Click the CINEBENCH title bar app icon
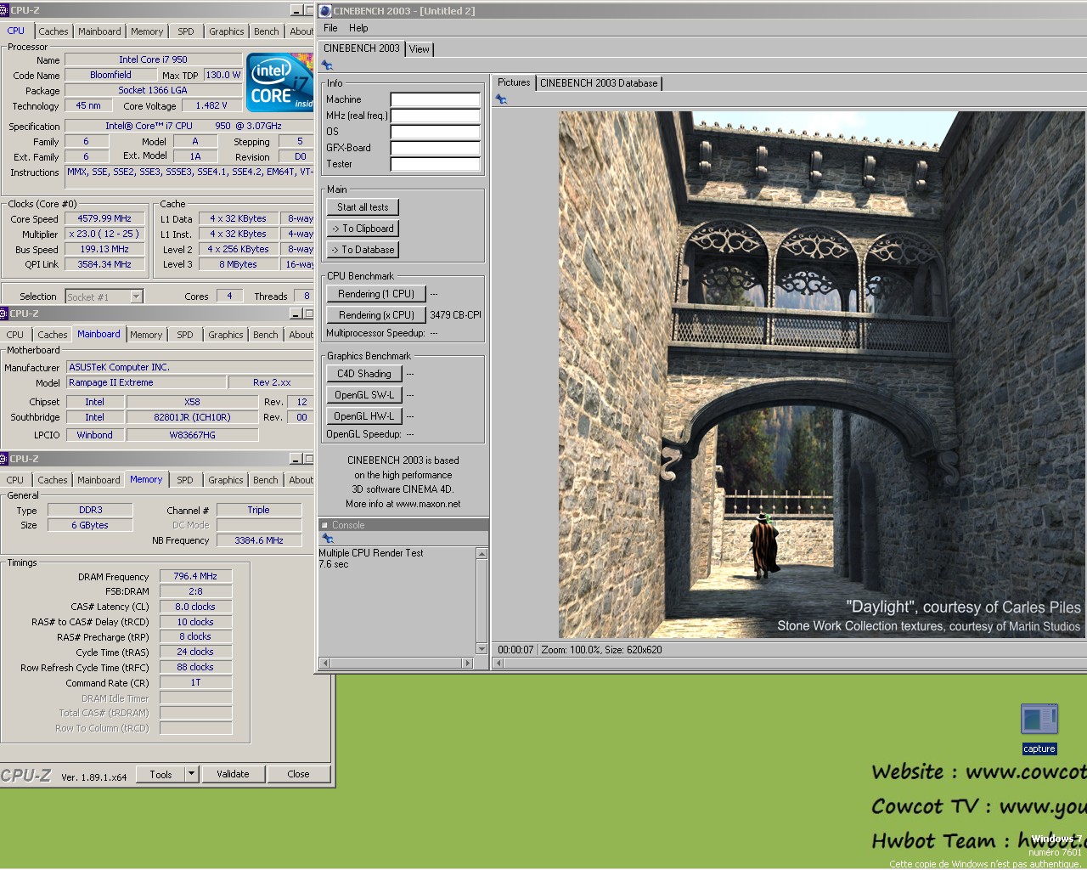The width and height of the screenshot is (1087, 870). click(x=325, y=11)
